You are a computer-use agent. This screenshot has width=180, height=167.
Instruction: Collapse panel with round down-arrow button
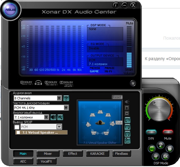[x=133, y=83]
